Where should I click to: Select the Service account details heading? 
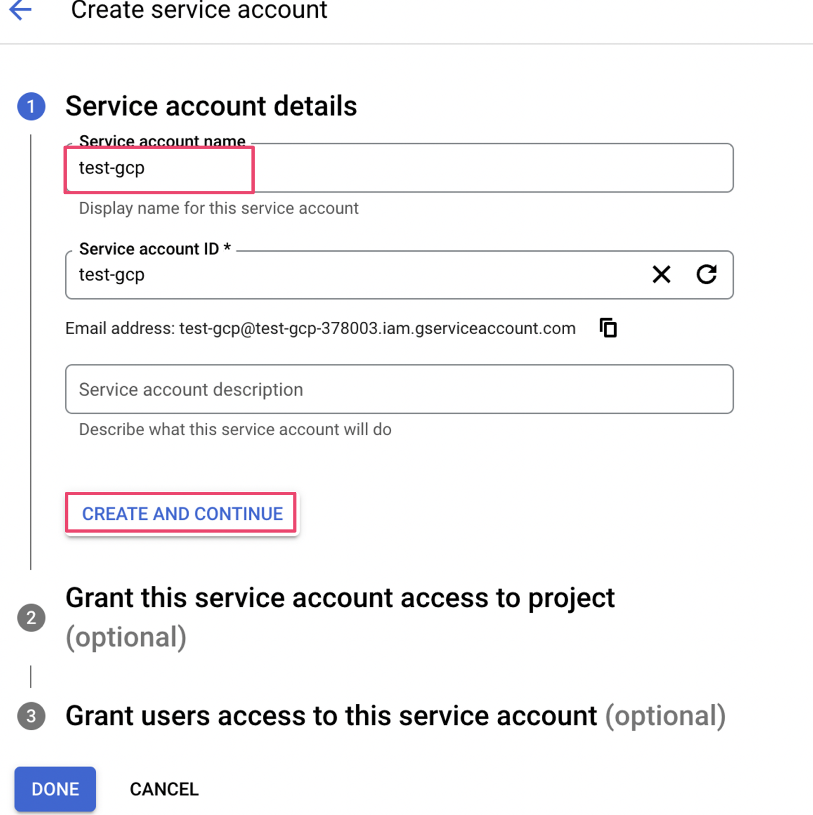(x=211, y=106)
